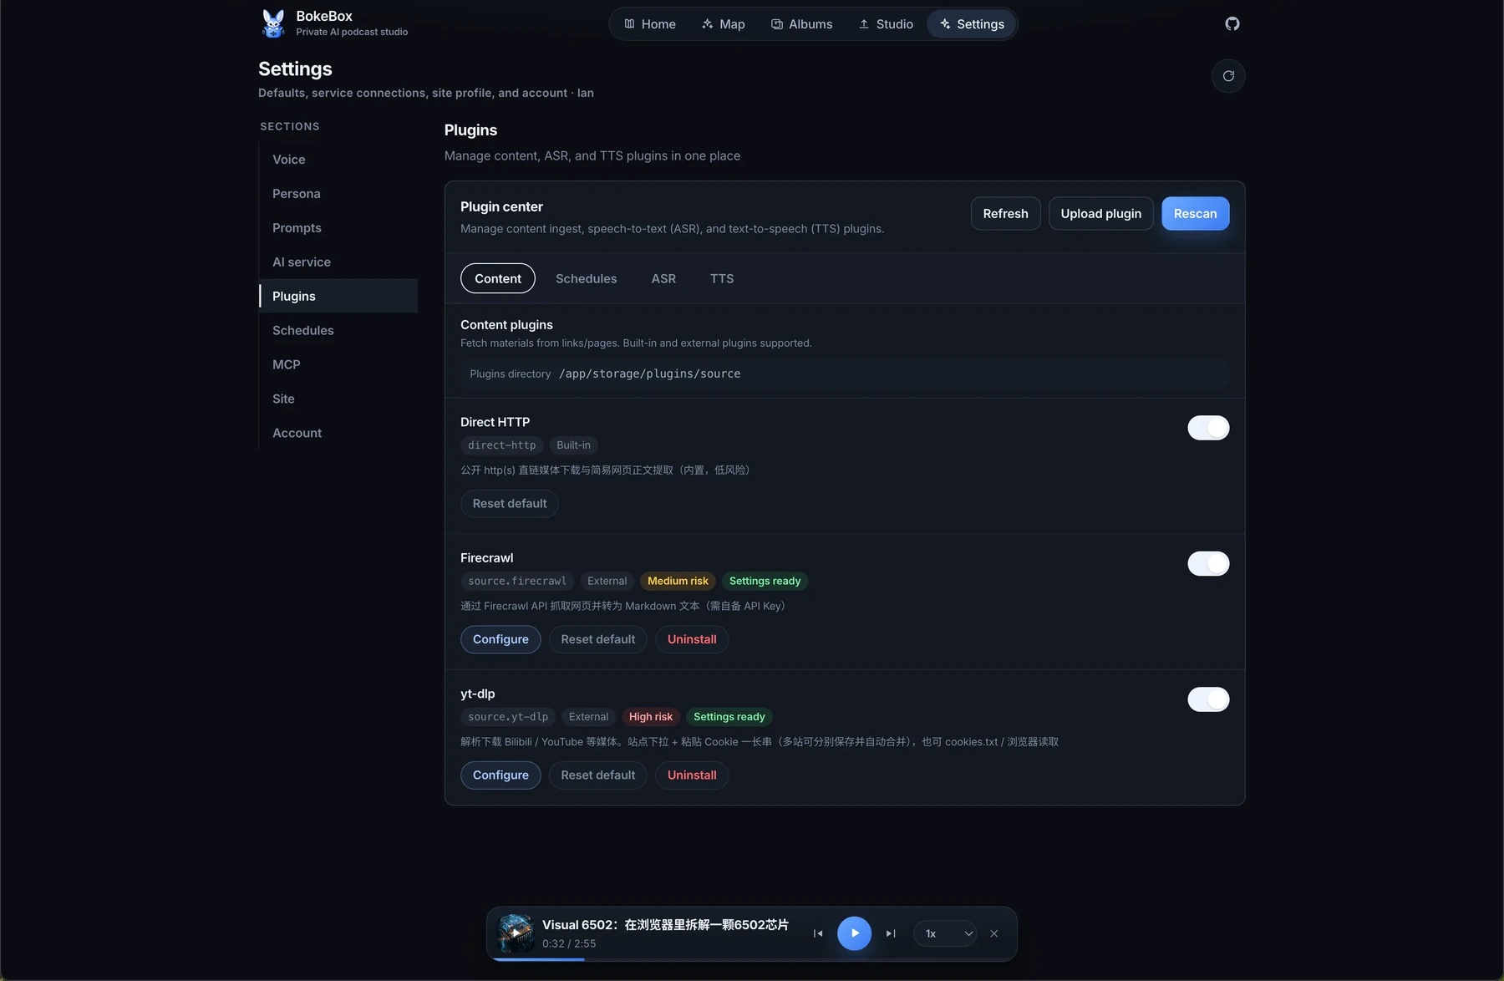The height and width of the screenshot is (981, 1504).
Task: Skip to the next track
Action: pyautogui.click(x=891, y=933)
